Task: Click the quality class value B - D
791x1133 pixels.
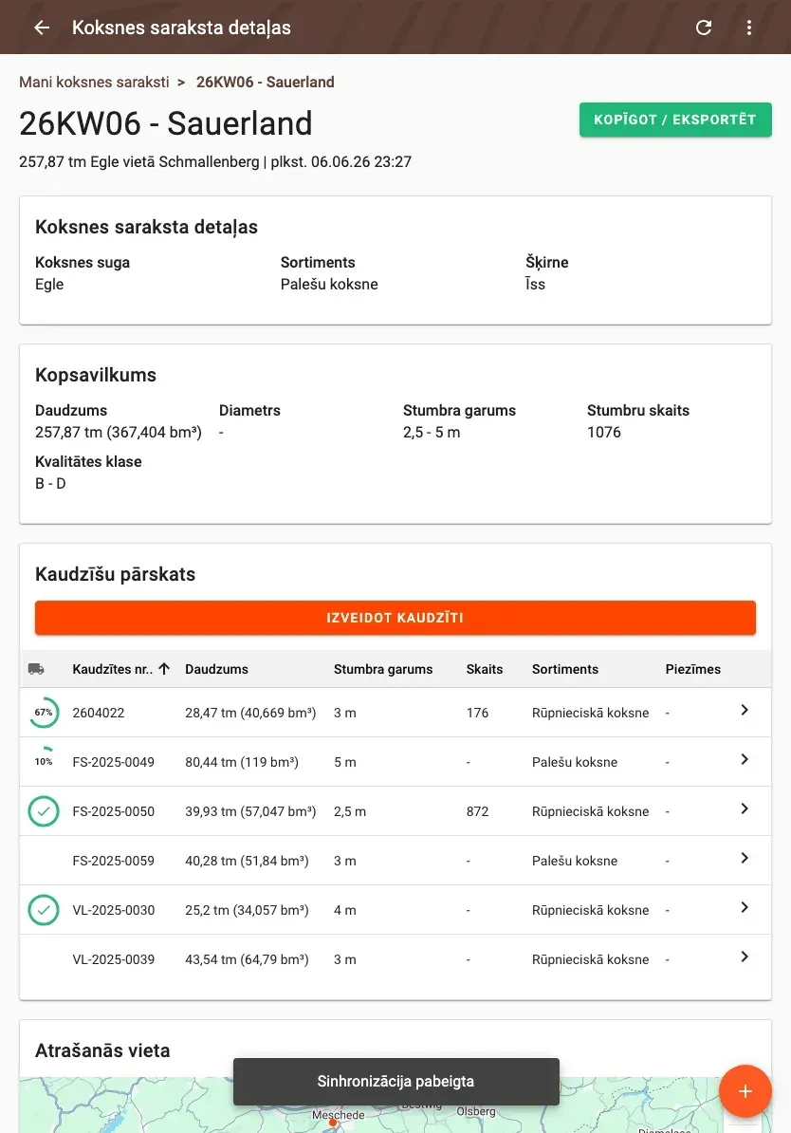Action: tap(50, 483)
